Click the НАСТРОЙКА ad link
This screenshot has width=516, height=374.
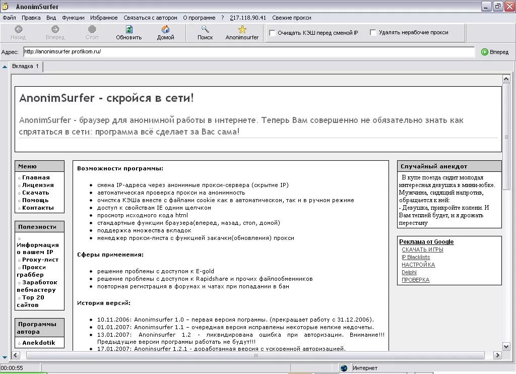418,265
